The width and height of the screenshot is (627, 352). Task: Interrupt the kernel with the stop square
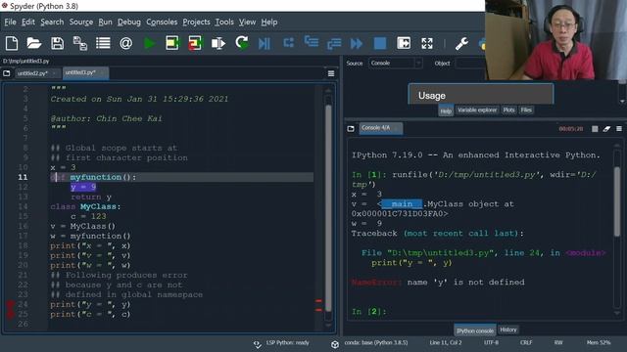tap(595, 129)
